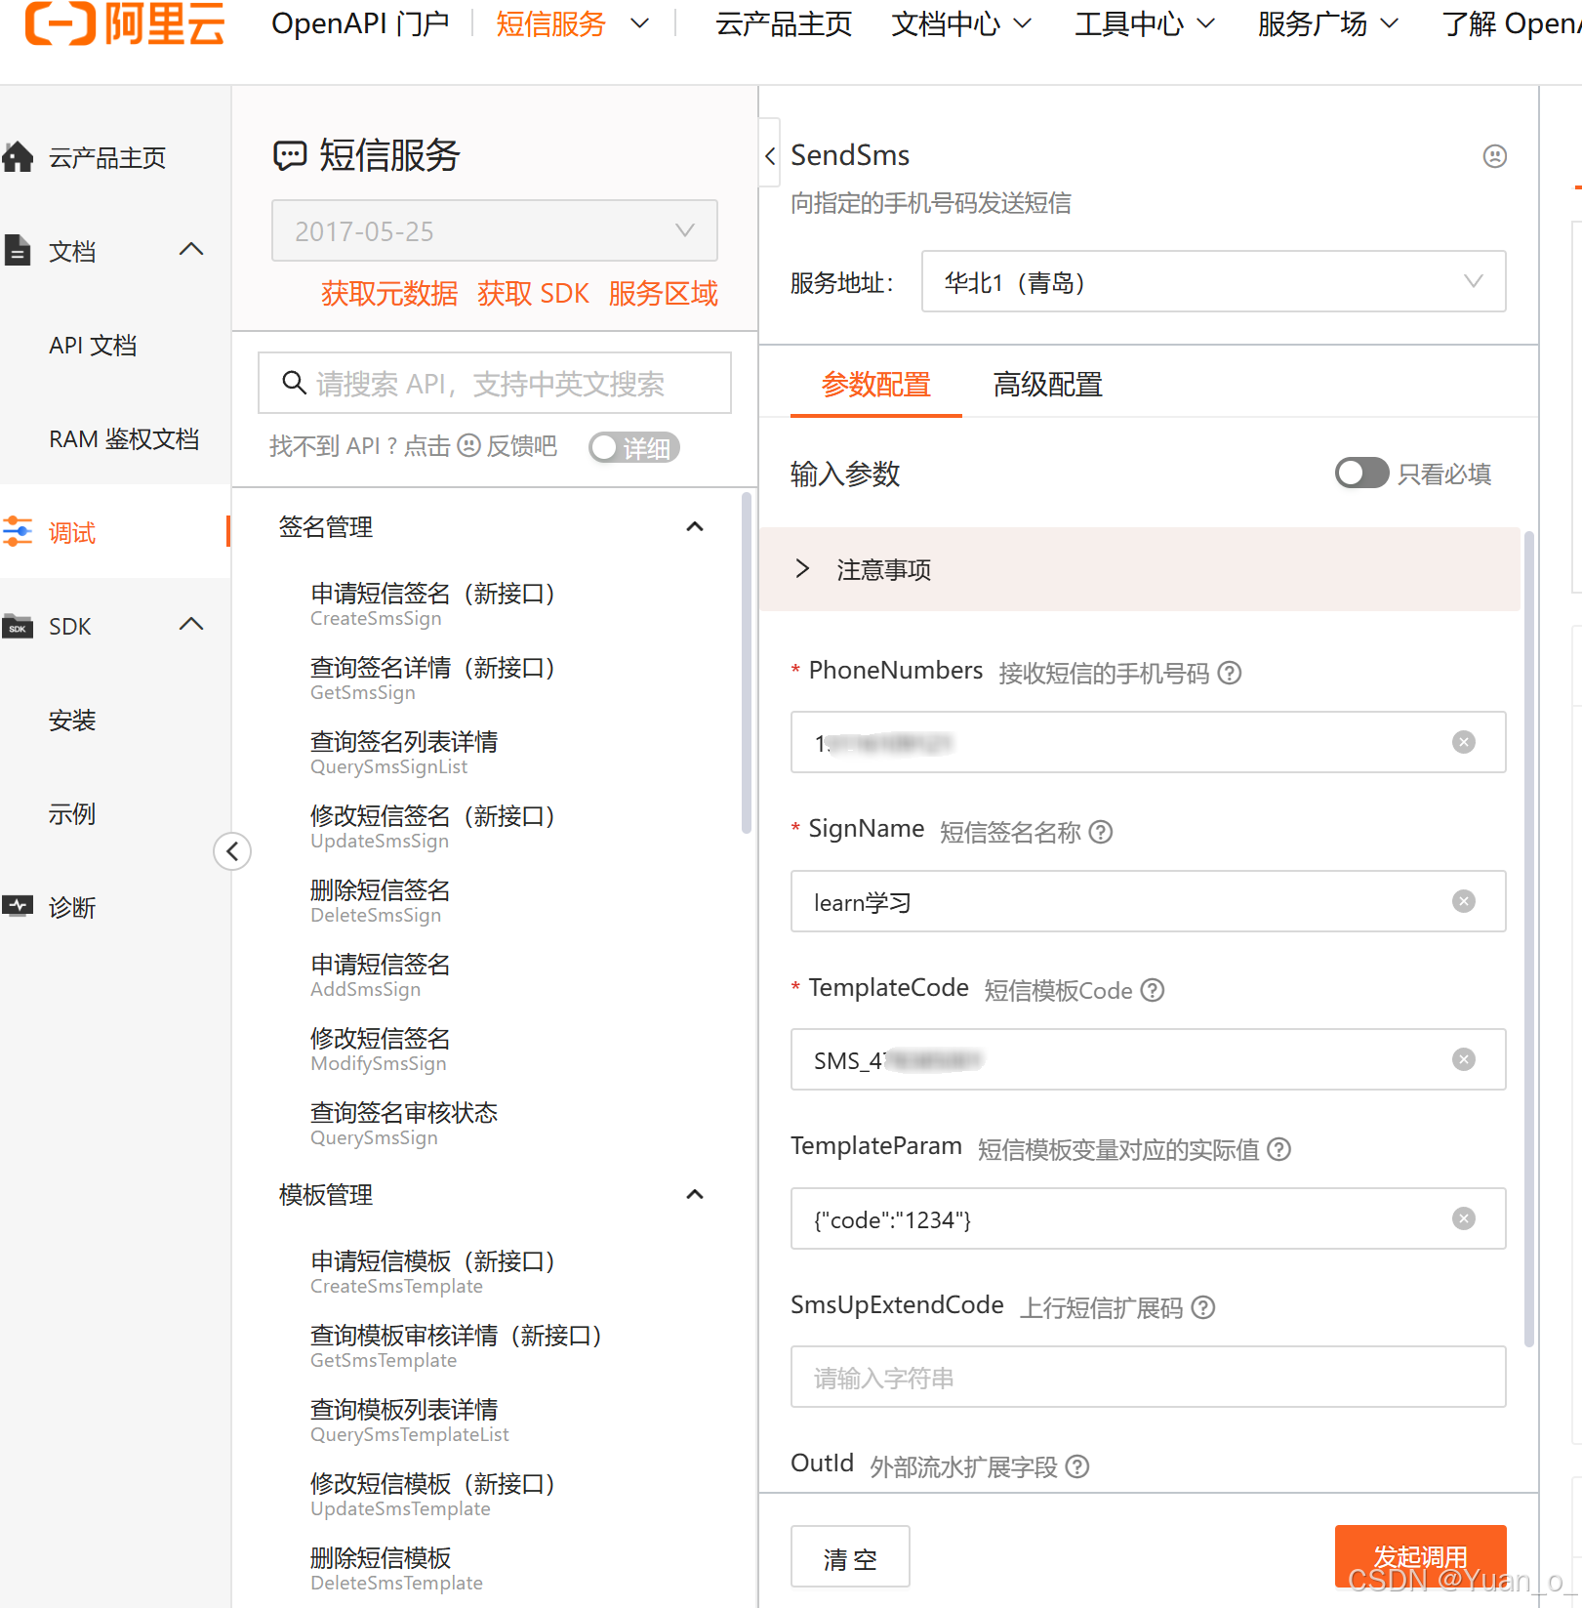This screenshot has width=1582, height=1608.
Task: Select the ModifySmsSign API entry
Action: [x=381, y=1050]
